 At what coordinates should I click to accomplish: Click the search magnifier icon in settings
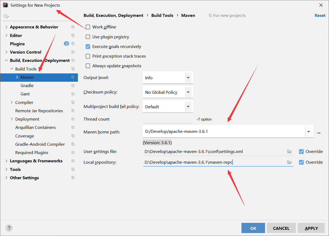(6, 17)
